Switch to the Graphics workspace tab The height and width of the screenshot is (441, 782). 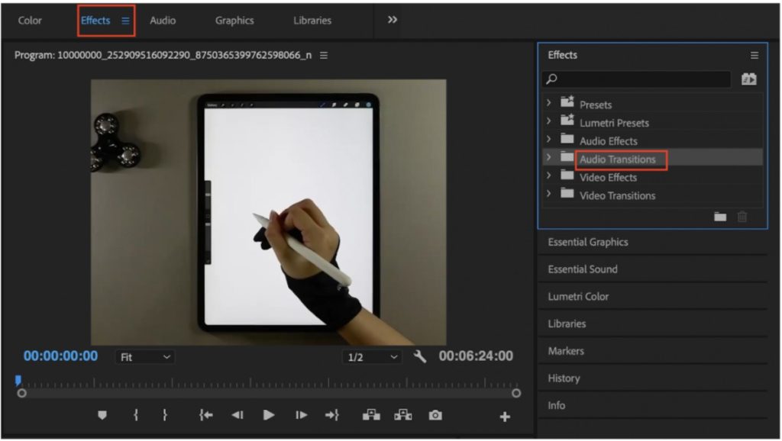(234, 21)
